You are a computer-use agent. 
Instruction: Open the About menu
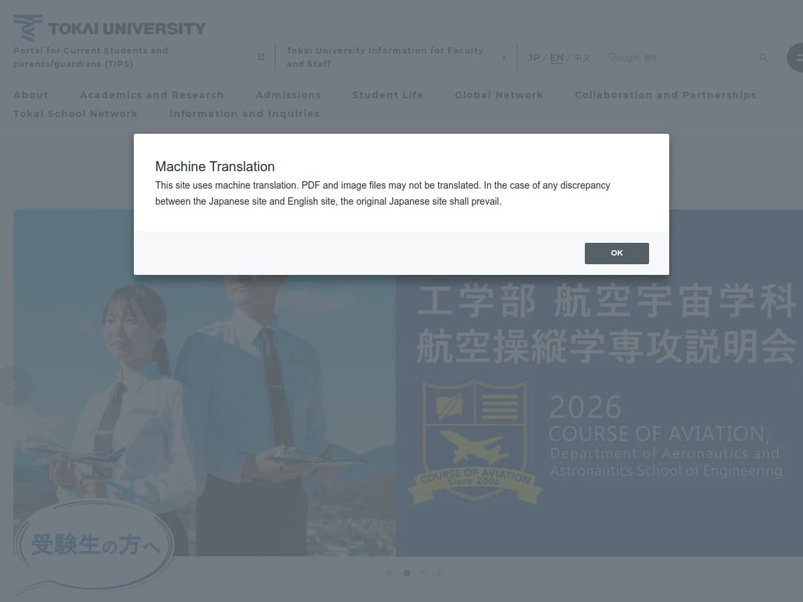coord(31,95)
